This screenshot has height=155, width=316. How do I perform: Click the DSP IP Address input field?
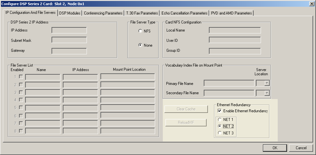click(x=69, y=30)
